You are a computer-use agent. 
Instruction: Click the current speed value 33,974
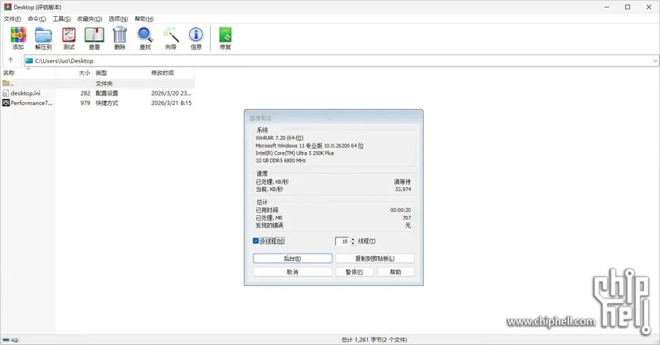click(403, 190)
